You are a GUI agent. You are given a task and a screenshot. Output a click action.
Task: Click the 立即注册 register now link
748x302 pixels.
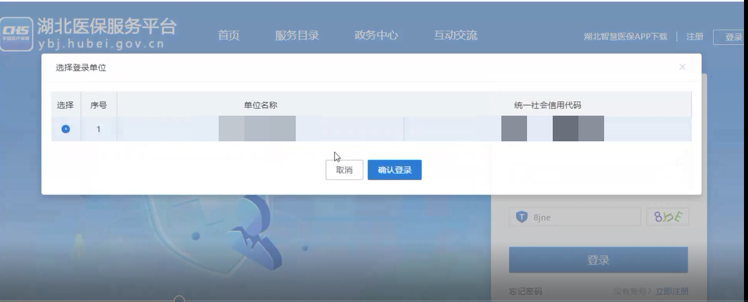[x=672, y=292]
